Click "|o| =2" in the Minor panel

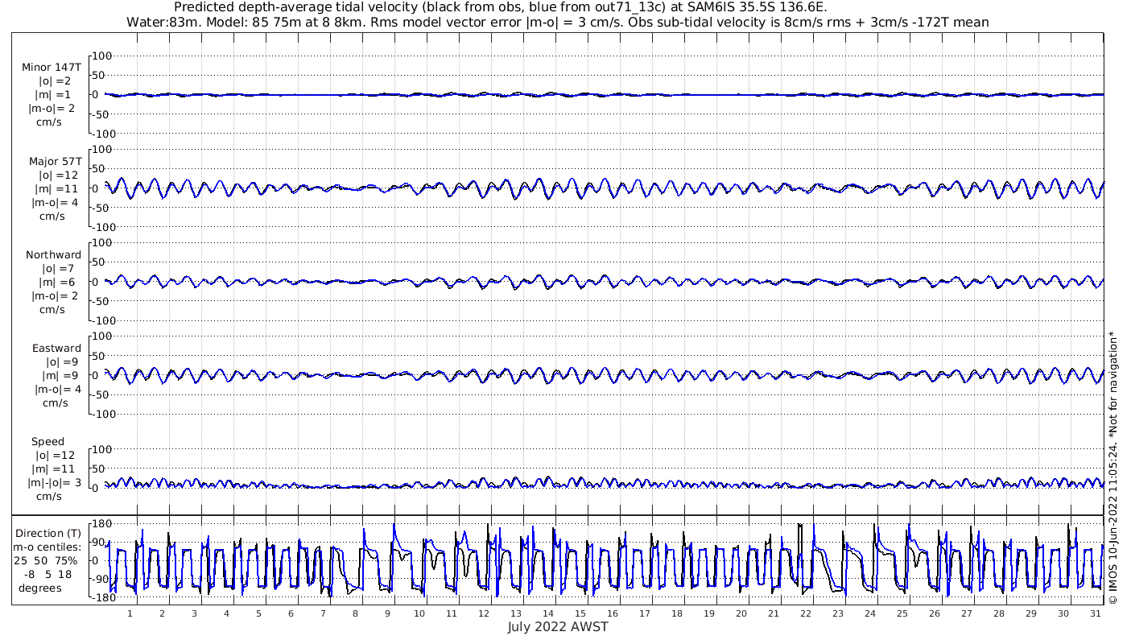(56, 80)
